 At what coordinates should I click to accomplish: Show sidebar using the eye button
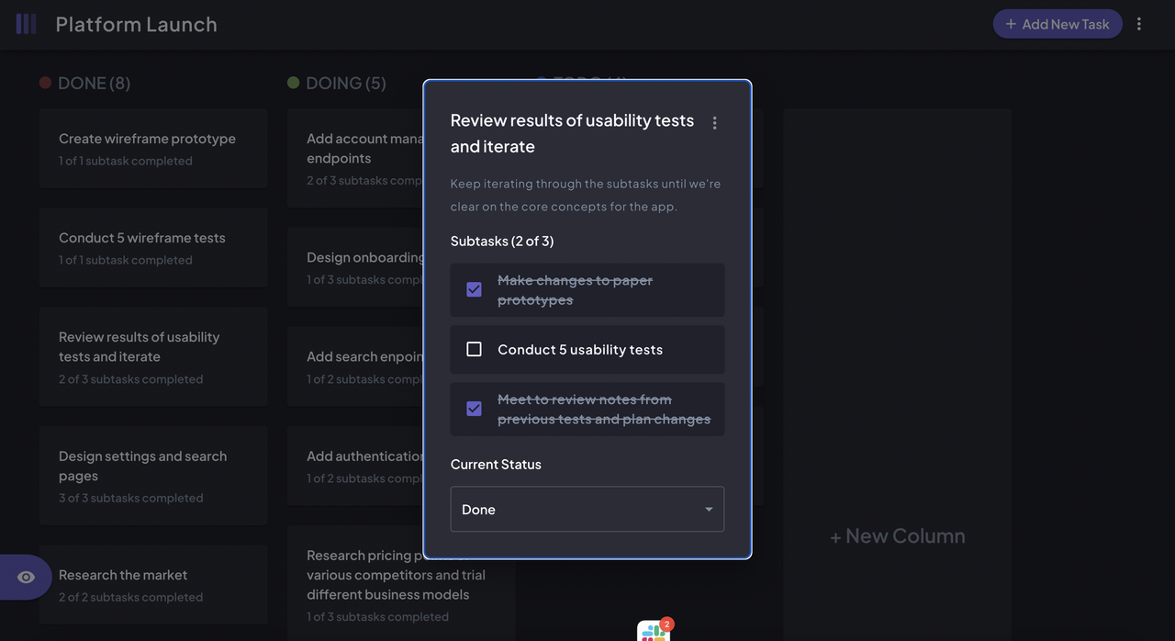[x=26, y=577]
